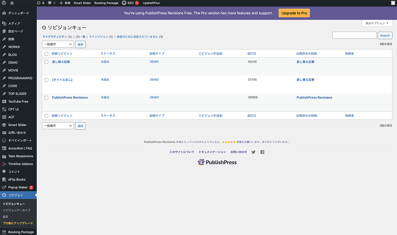Open the top 一括操作 bulk actions dropdown

pyautogui.click(x=58, y=44)
